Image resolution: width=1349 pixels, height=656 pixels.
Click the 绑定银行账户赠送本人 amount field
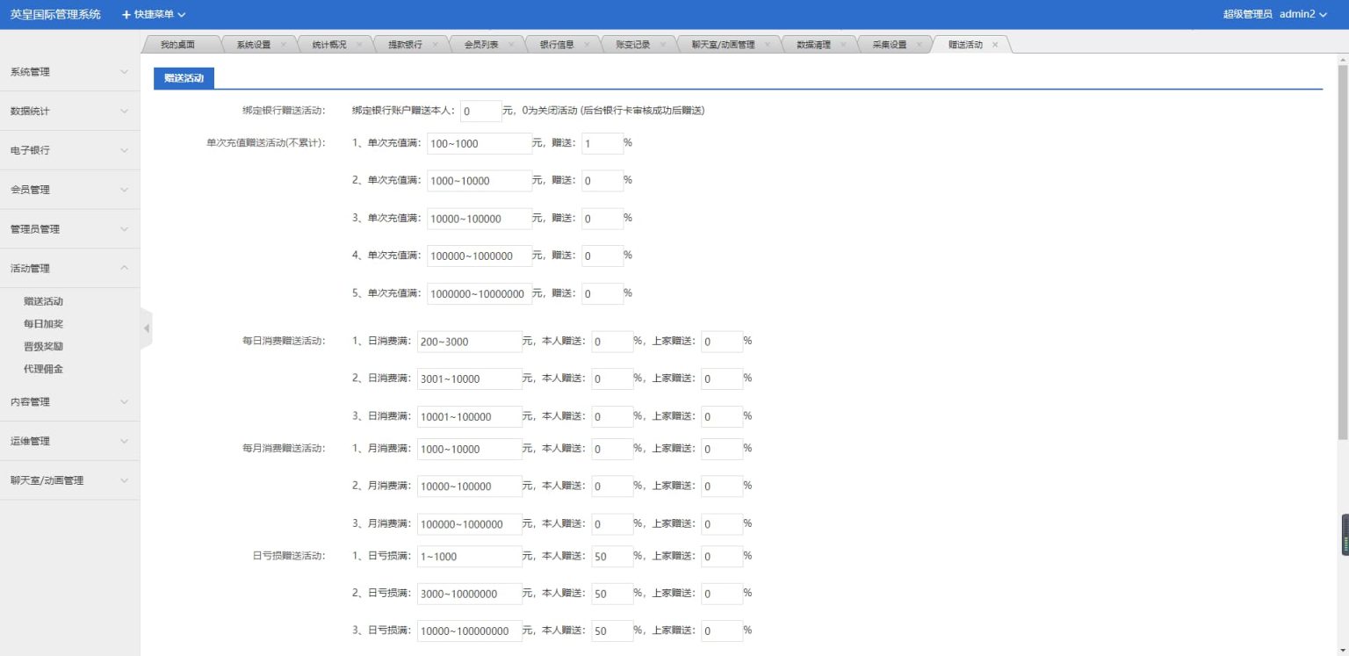click(x=481, y=112)
